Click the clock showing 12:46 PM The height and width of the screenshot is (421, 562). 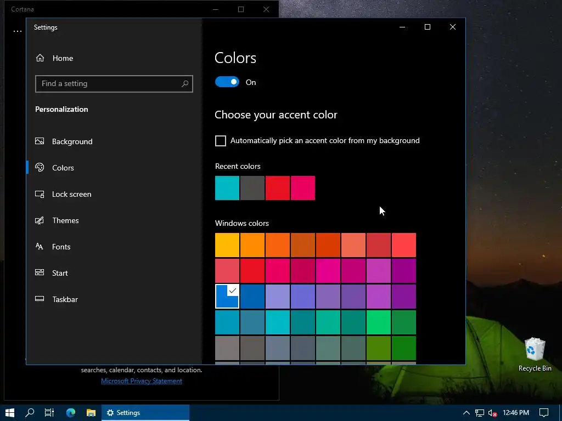(x=516, y=413)
